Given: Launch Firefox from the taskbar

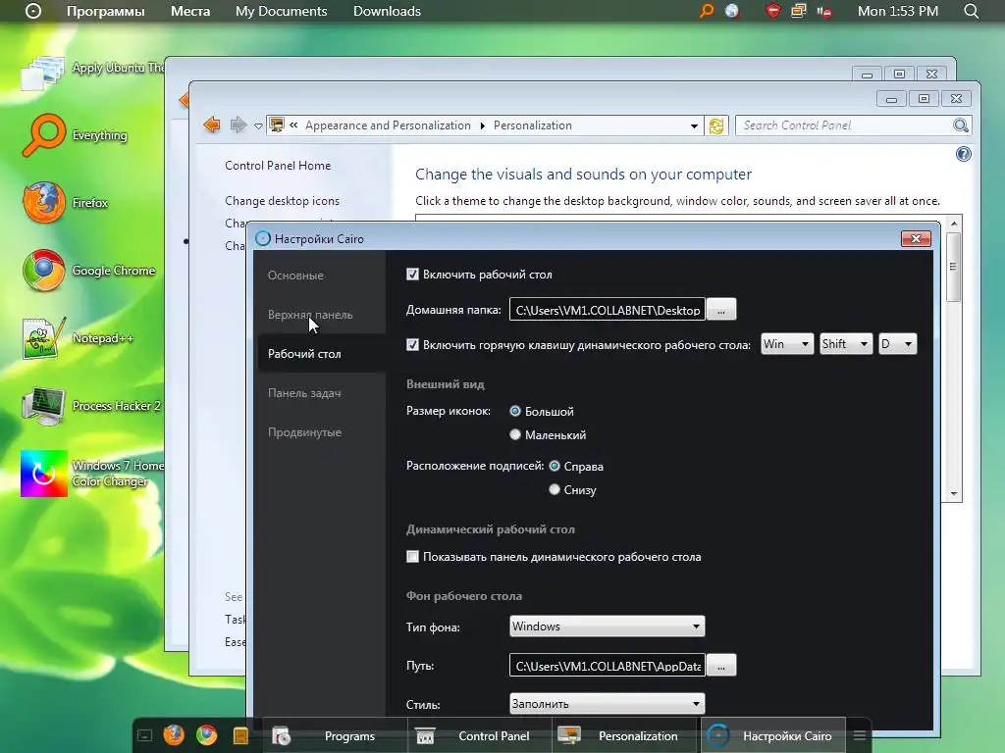Looking at the screenshot, I should [x=174, y=735].
